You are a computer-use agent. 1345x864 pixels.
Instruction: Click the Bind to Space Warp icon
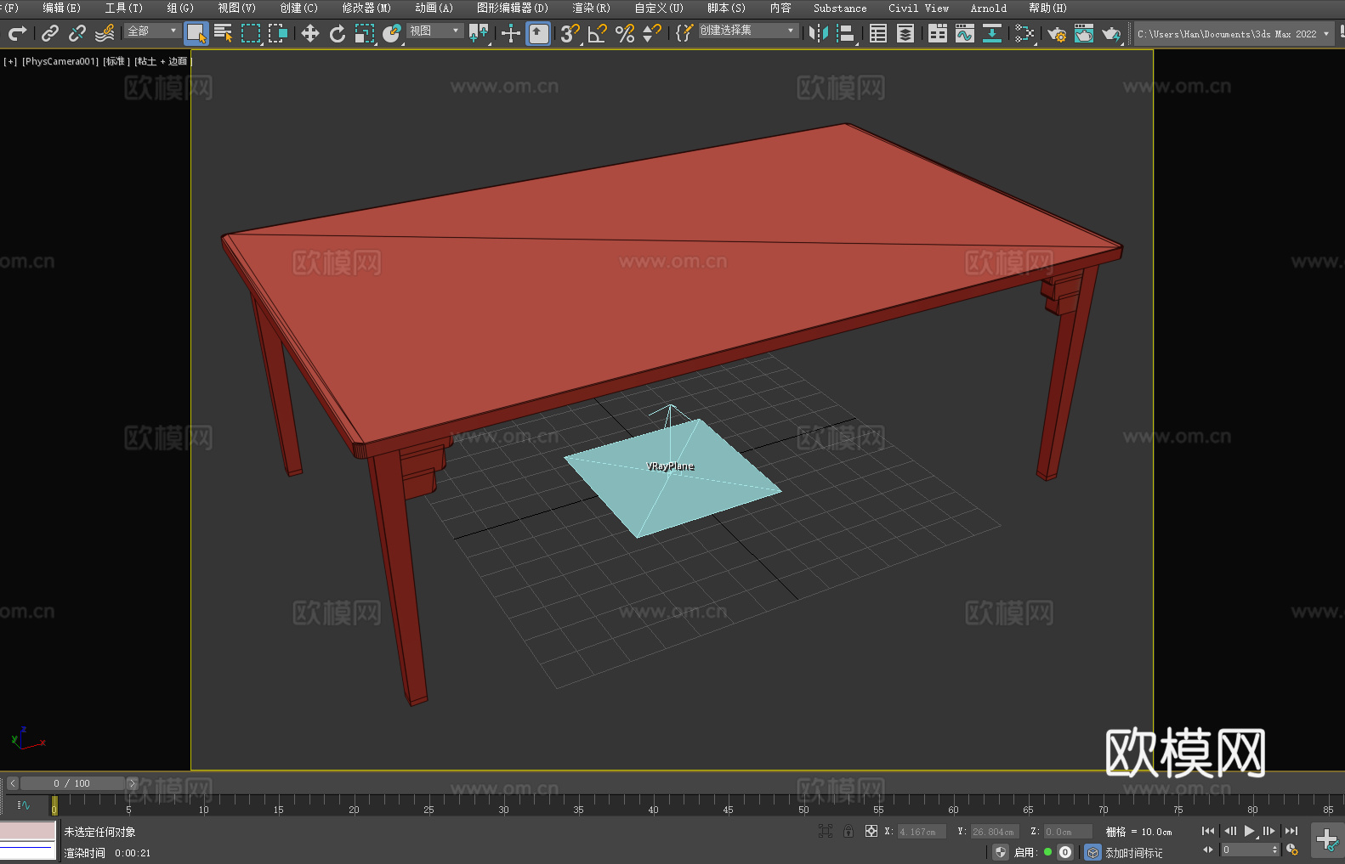105,33
